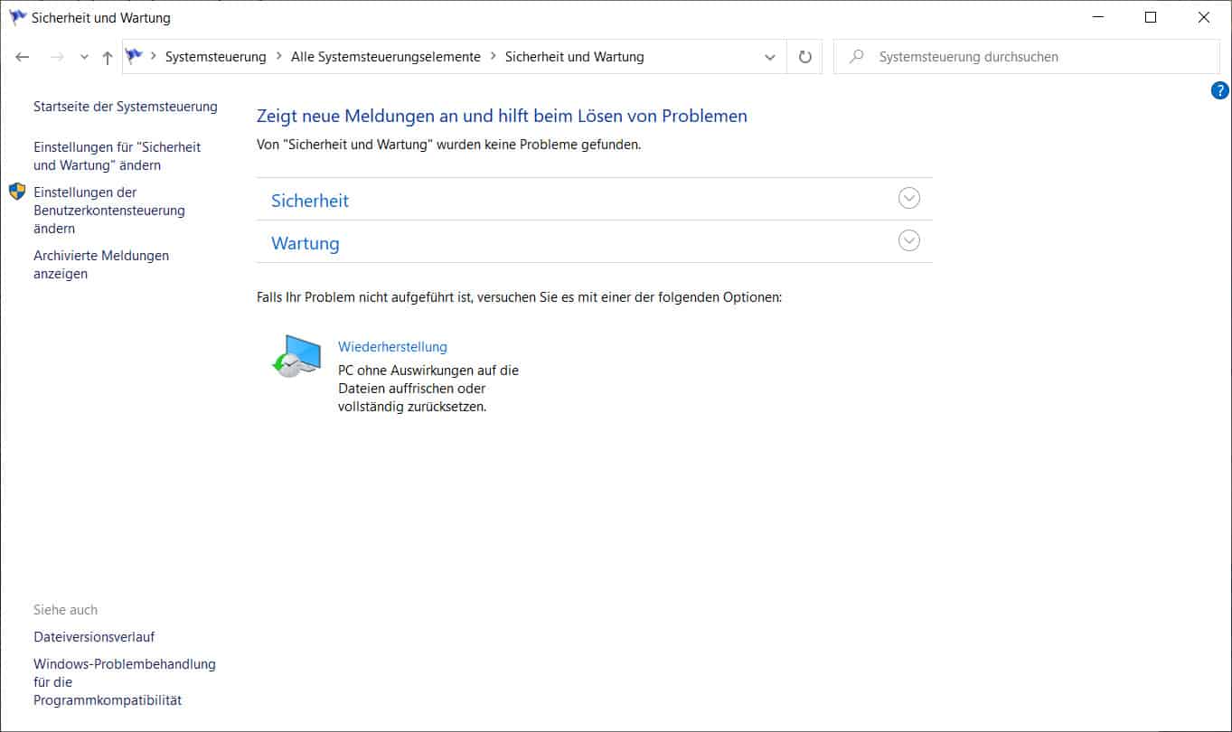
Task: Open Startseite der Systemsteuerung
Action: coord(126,107)
